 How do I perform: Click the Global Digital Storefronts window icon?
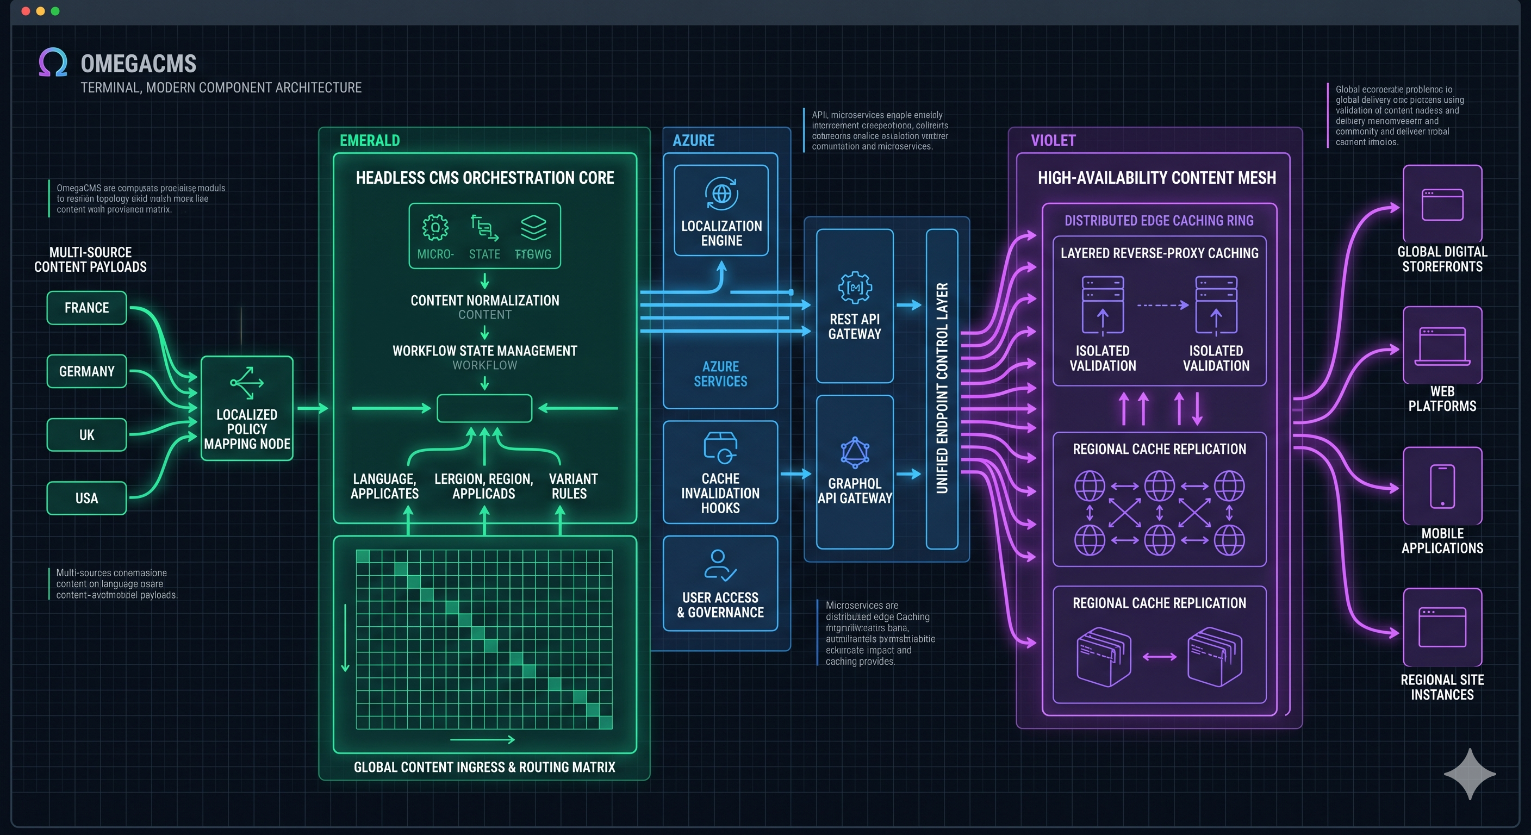pos(1442,204)
